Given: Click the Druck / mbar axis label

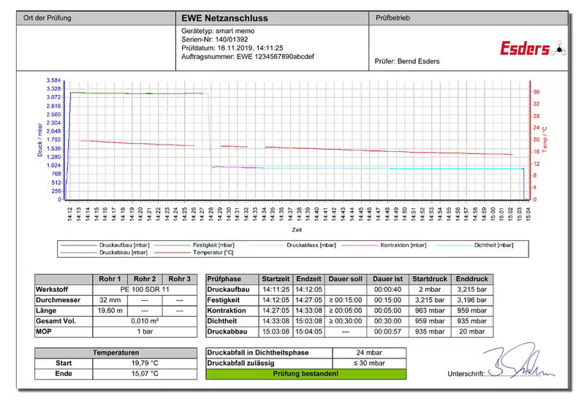Looking at the screenshot, I should pyautogui.click(x=40, y=140).
